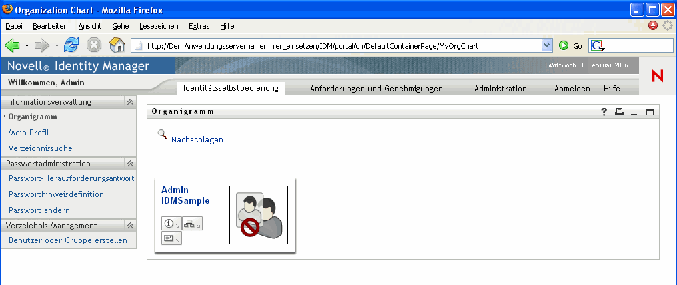This screenshot has width=677, height=285.
Task: Open the Back history dropdown arrow
Action: click(x=27, y=45)
